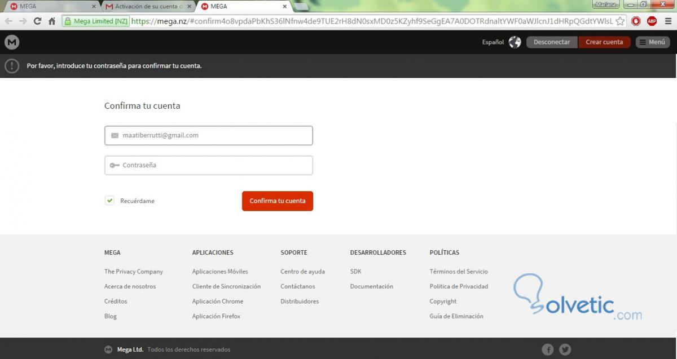Select the active MEGA tab

244,7
